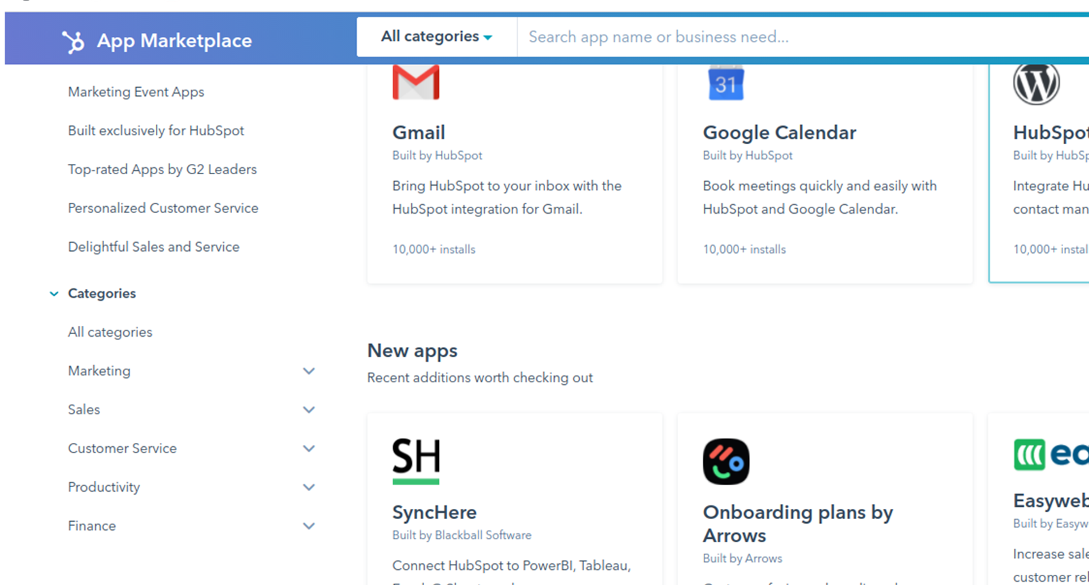The height and width of the screenshot is (585, 1089).
Task: Expand the Productivity category chevron
Action: 309,487
